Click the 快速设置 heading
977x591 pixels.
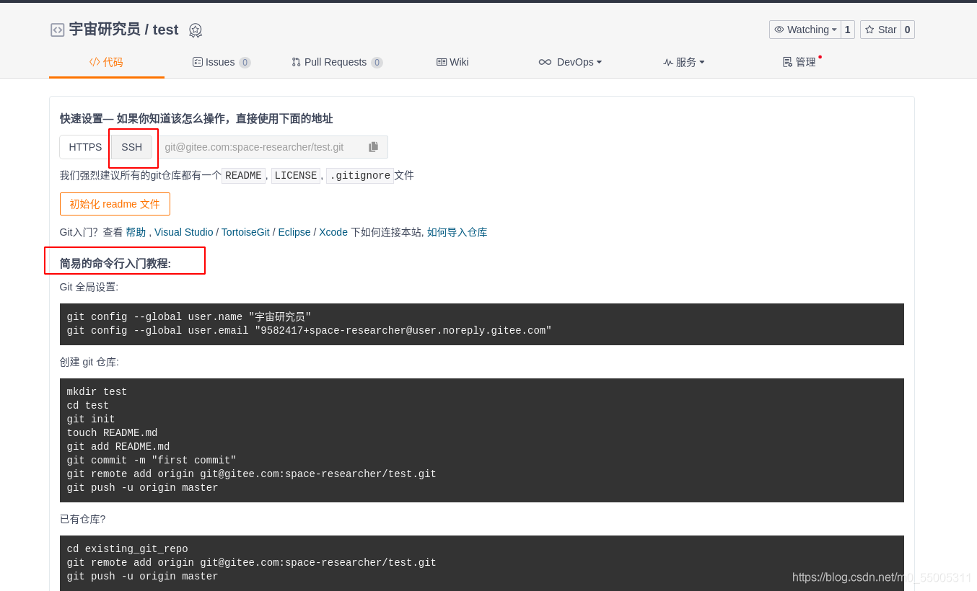coord(196,119)
